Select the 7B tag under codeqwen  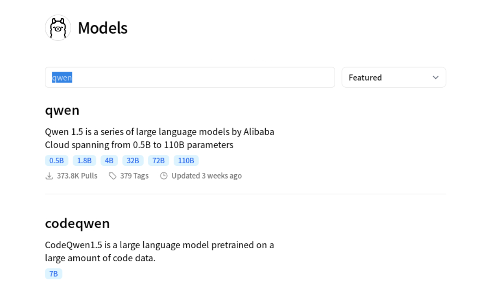(54, 274)
